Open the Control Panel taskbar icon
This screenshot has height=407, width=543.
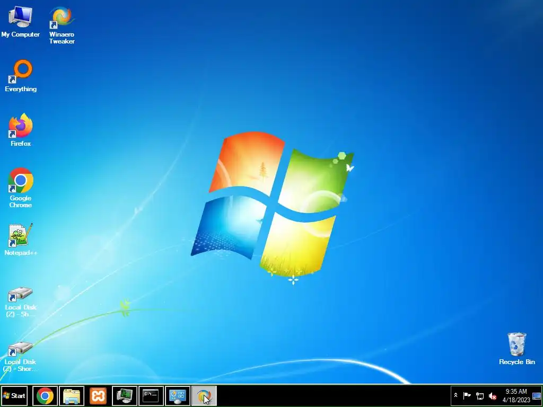pos(178,395)
